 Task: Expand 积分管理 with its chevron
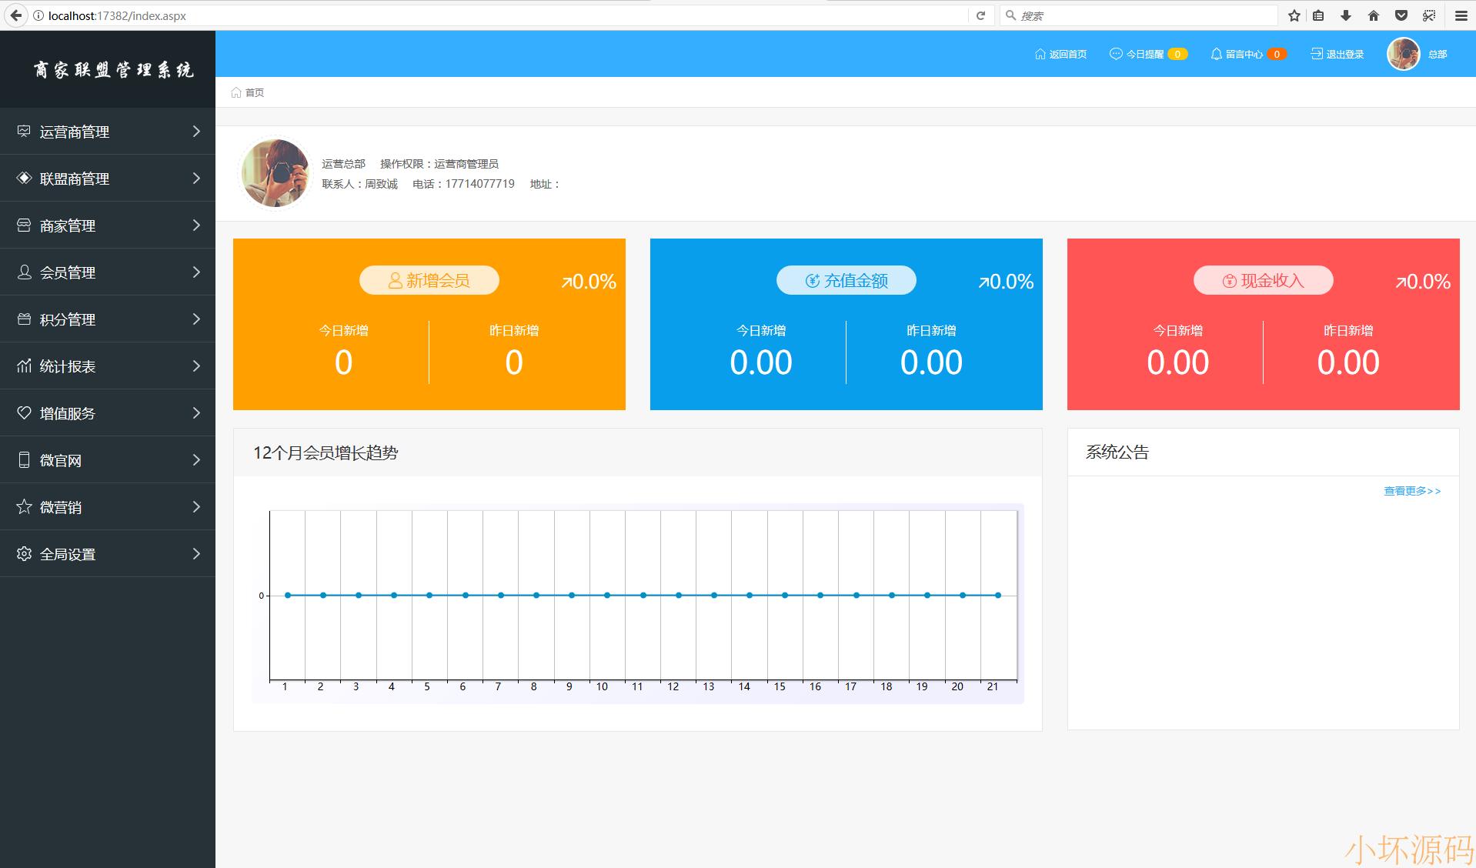[196, 319]
